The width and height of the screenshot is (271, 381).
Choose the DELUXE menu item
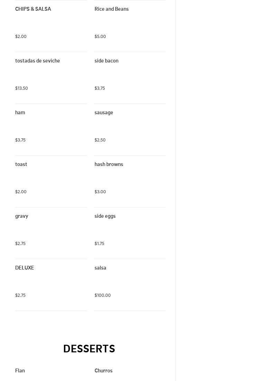25,268
